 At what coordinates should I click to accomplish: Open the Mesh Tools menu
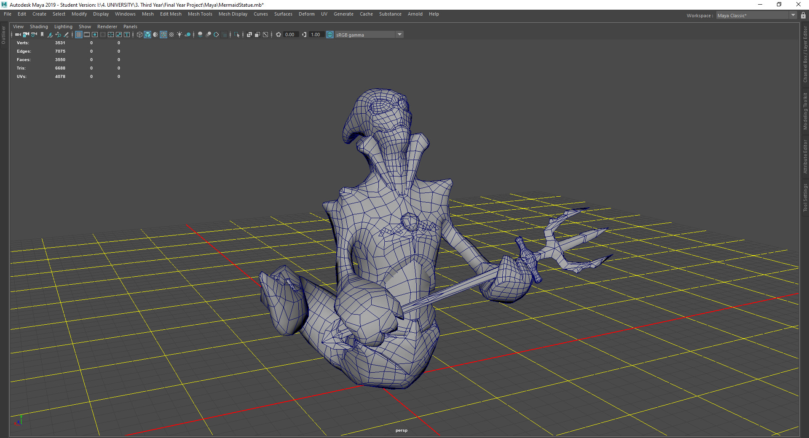point(200,14)
